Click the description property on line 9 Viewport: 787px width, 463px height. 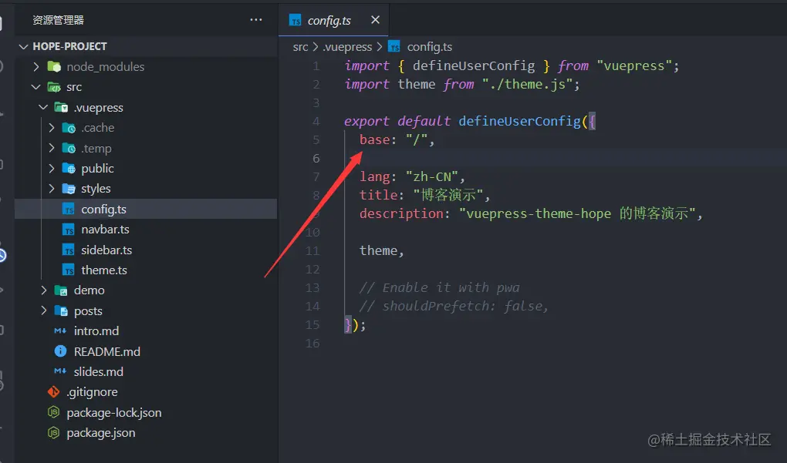click(401, 213)
